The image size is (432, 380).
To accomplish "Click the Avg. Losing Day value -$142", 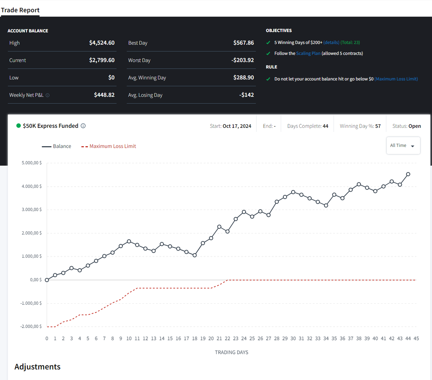I will [x=247, y=95].
